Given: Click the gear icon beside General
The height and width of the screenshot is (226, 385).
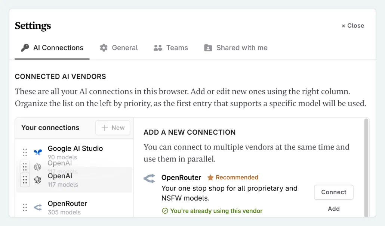Looking at the screenshot, I should pyautogui.click(x=104, y=48).
